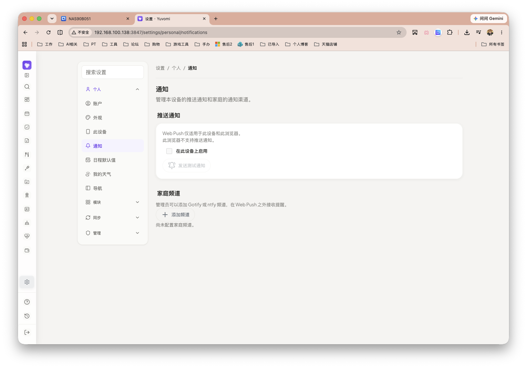Open the media control icon in toolbar
527x368 pixels.
(x=479, y=32)
